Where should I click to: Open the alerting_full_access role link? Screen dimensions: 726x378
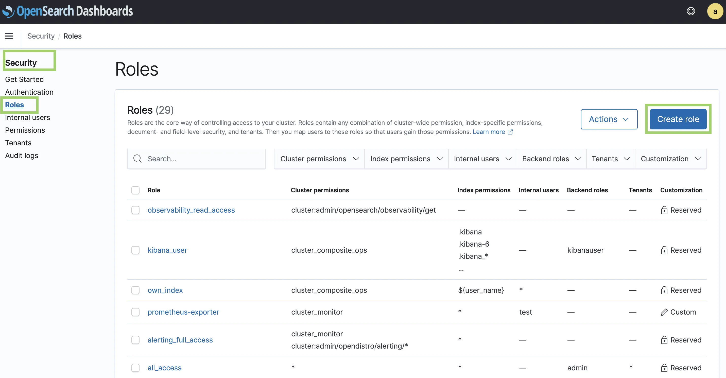(x=180, y=340)
